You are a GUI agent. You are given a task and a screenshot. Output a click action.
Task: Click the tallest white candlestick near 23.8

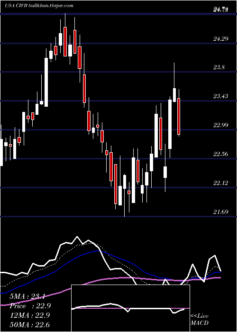[x=46, y=82]
